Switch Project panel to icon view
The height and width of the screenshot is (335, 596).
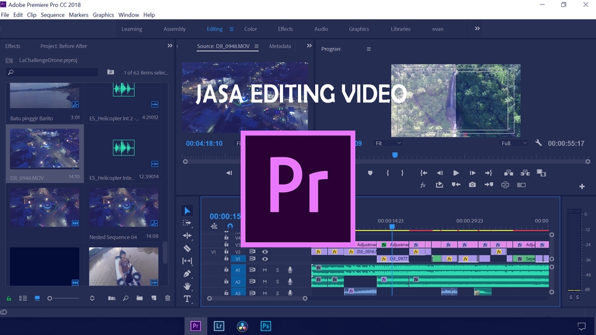point(37,298)
